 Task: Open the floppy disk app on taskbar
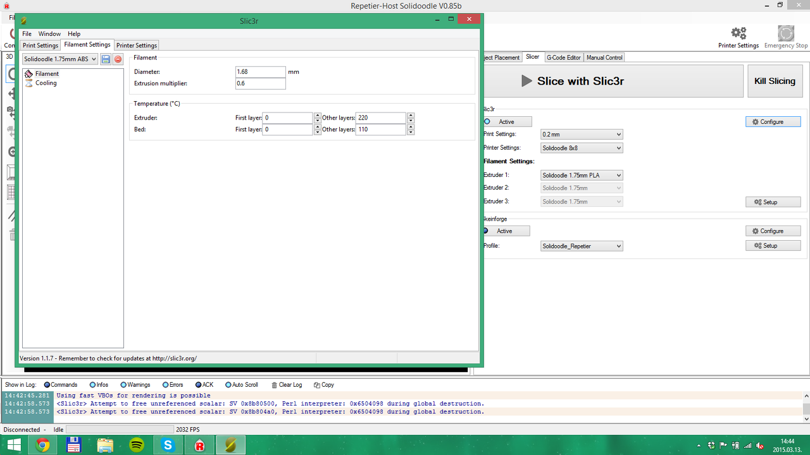click(x=74, y=445)
